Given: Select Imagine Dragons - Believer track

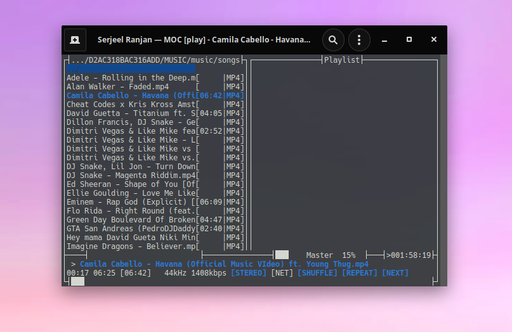Looking at the screenshot, I should (x=155, y=246).
